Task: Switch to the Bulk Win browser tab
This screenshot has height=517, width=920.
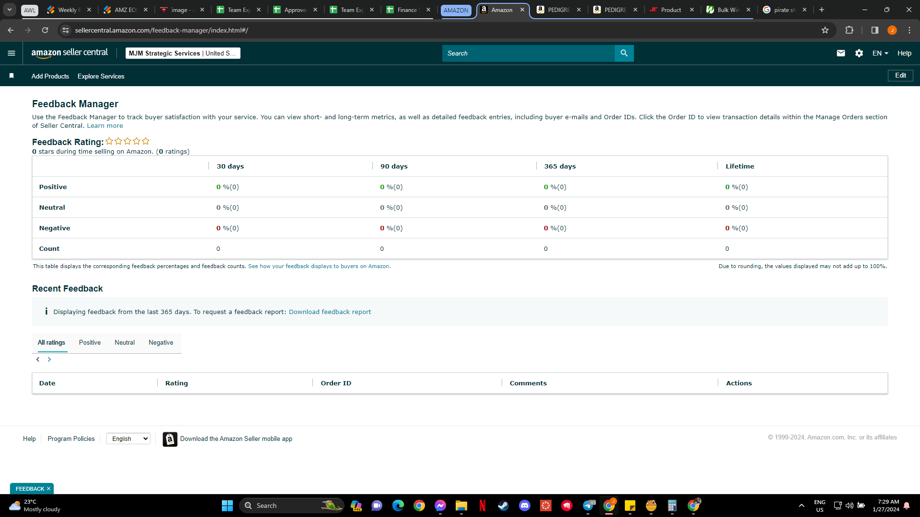Action: [x=728, y=10]
